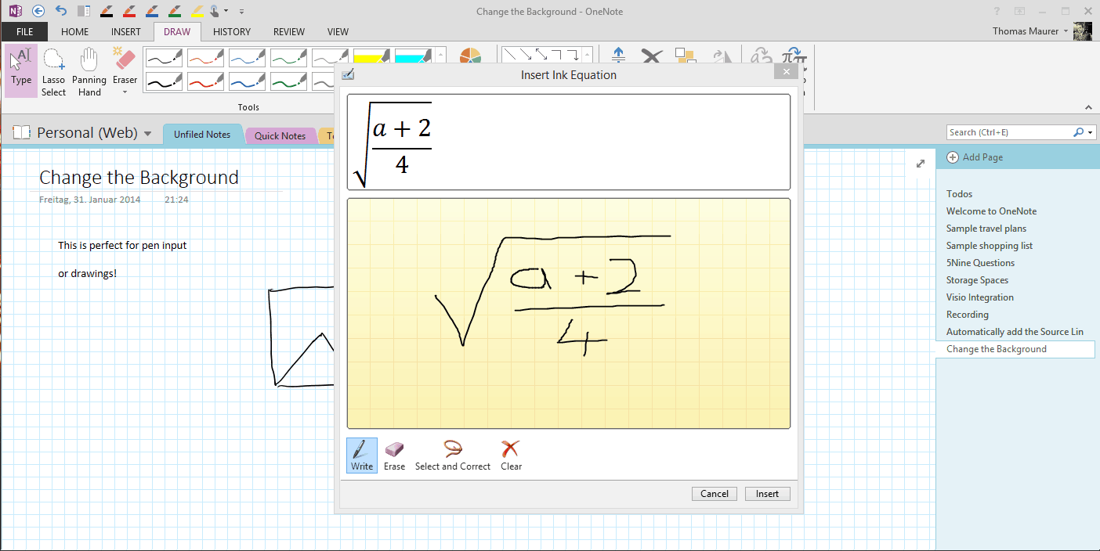
Task: Switch to the Quick Notes section tab
Action: pyautogui.click(x=280, y=135)
